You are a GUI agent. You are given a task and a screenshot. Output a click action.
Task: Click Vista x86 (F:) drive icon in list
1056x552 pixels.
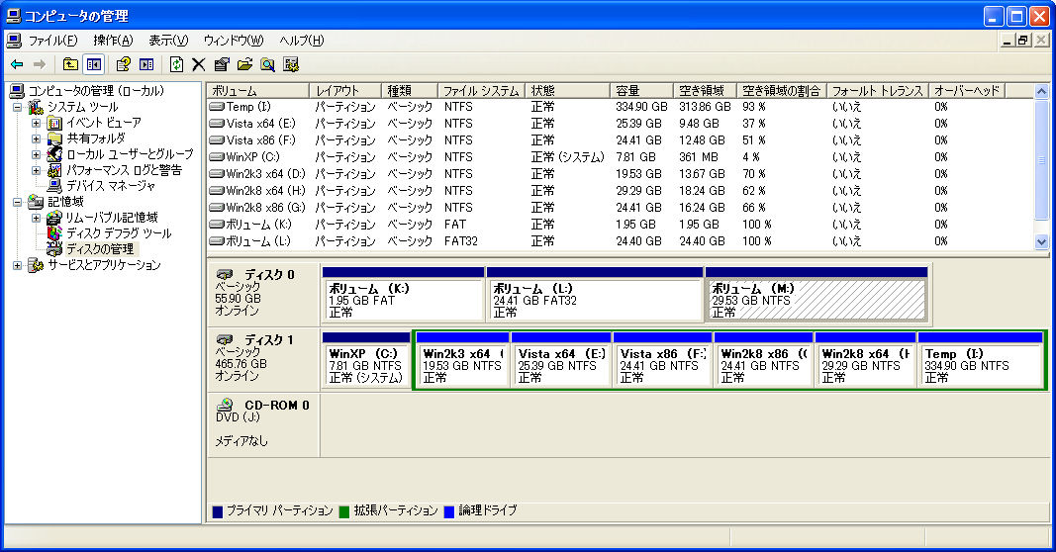[x=216, y=140]
